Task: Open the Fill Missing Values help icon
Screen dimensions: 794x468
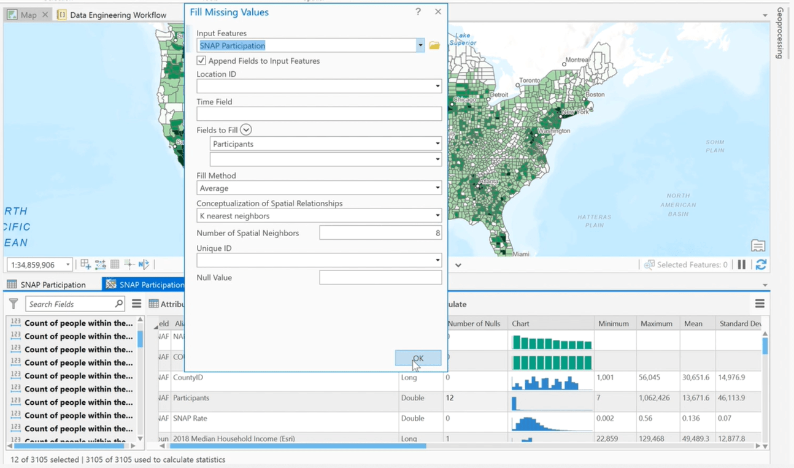Action: pos(418,12)
